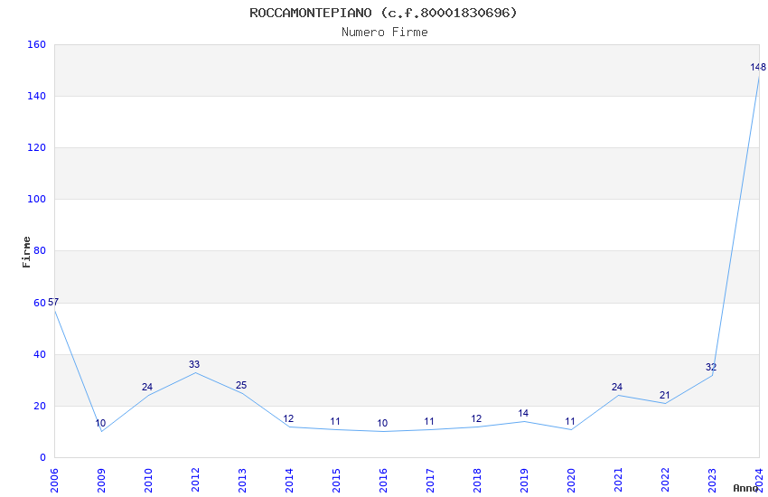This screenshot has width=768, height=497.
Task: Select the x-axis year label 2016
Action: pyautogui.click(x=383, y=481)
